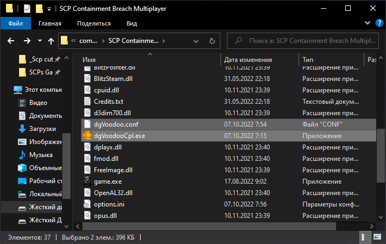Click the Properties quick access icon
The height and width of the screenshot is (244, 386).
(x=26, y=9)
